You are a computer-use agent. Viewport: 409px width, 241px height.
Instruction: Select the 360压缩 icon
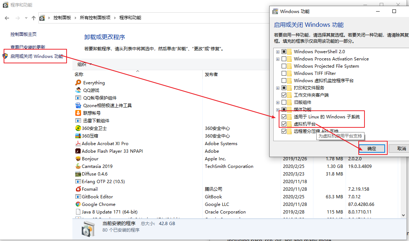tap(78, 136)
